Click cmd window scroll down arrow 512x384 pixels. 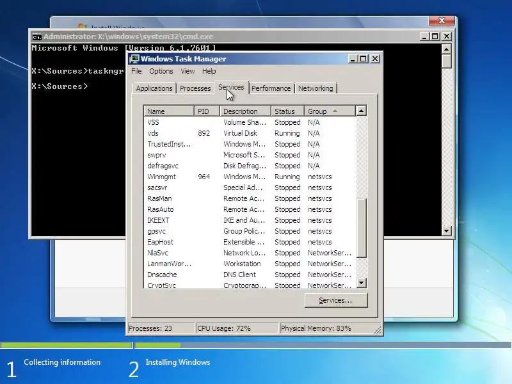tap(446, 231)
